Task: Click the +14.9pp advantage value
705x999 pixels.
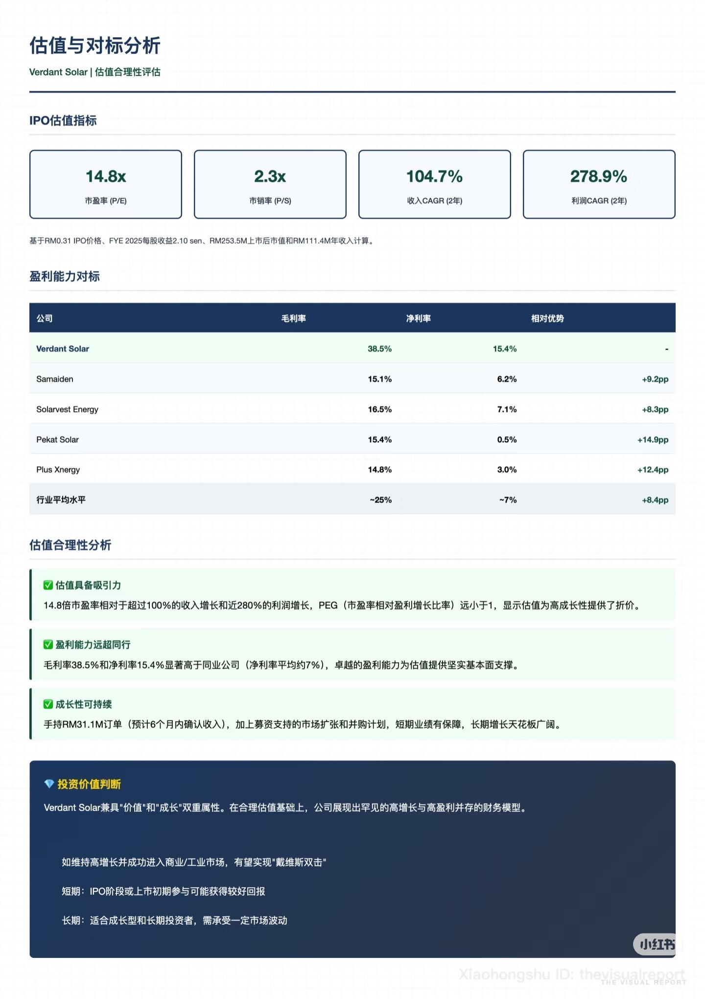Action: 653,440
